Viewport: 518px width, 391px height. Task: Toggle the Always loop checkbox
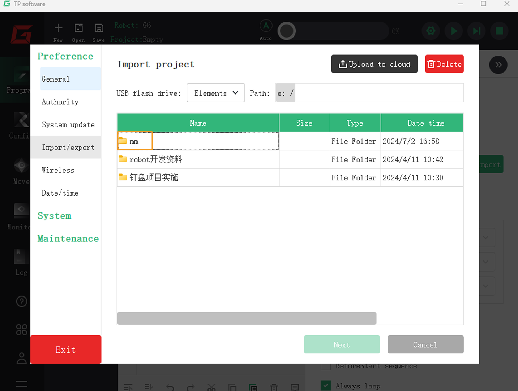pos(326,386)
